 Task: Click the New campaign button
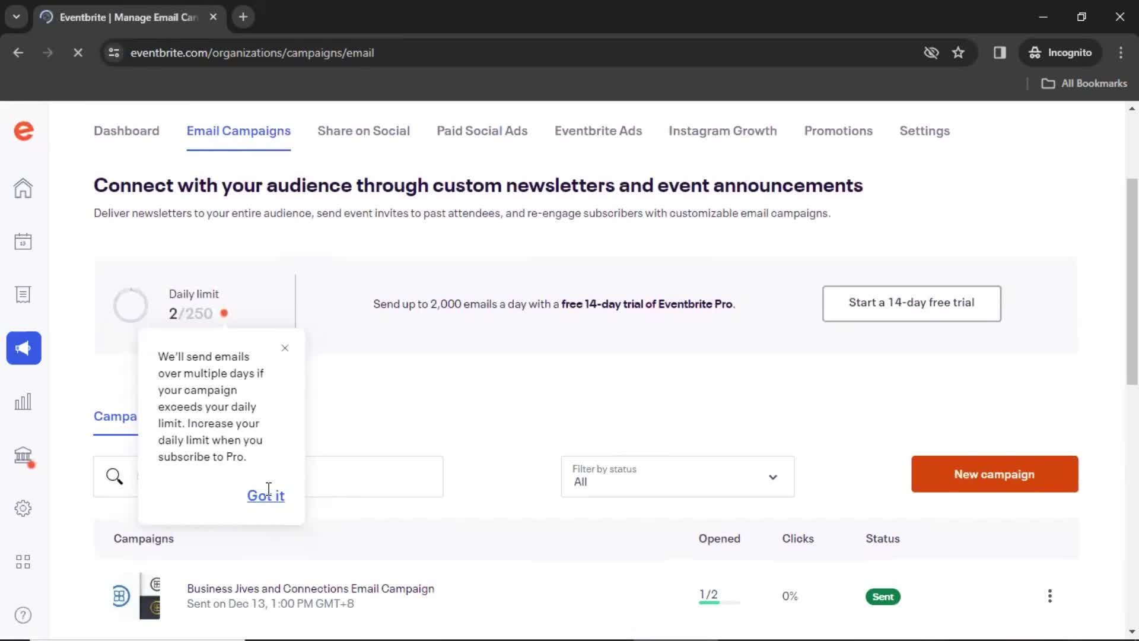point(995,474)
